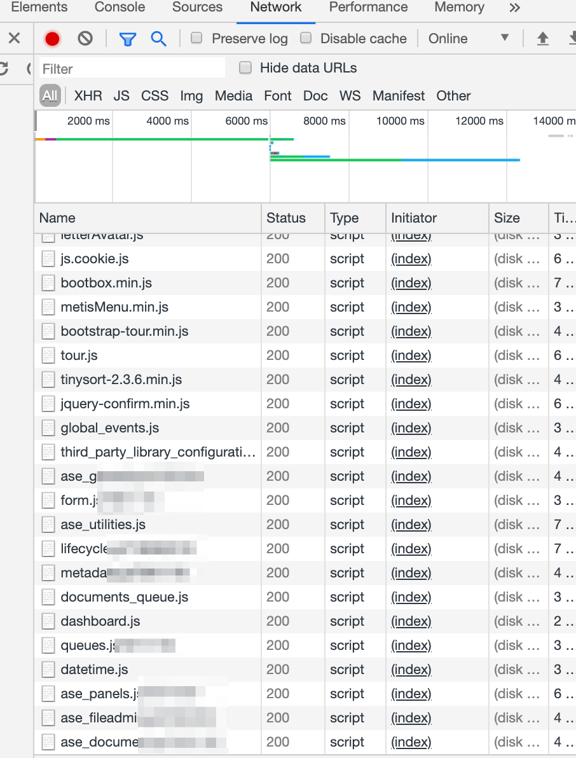
Task: Switch to the Console tab
Action: click(x=120, y=8)
